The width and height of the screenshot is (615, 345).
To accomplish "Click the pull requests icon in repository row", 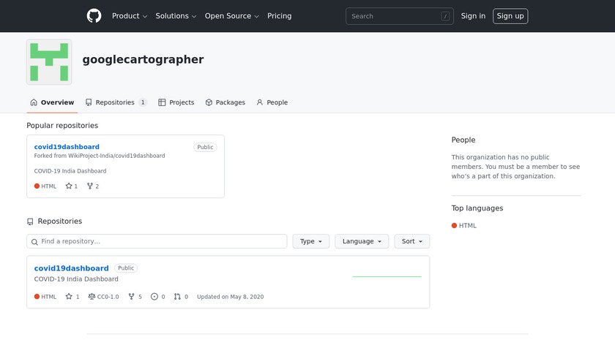I will (177, 297).
